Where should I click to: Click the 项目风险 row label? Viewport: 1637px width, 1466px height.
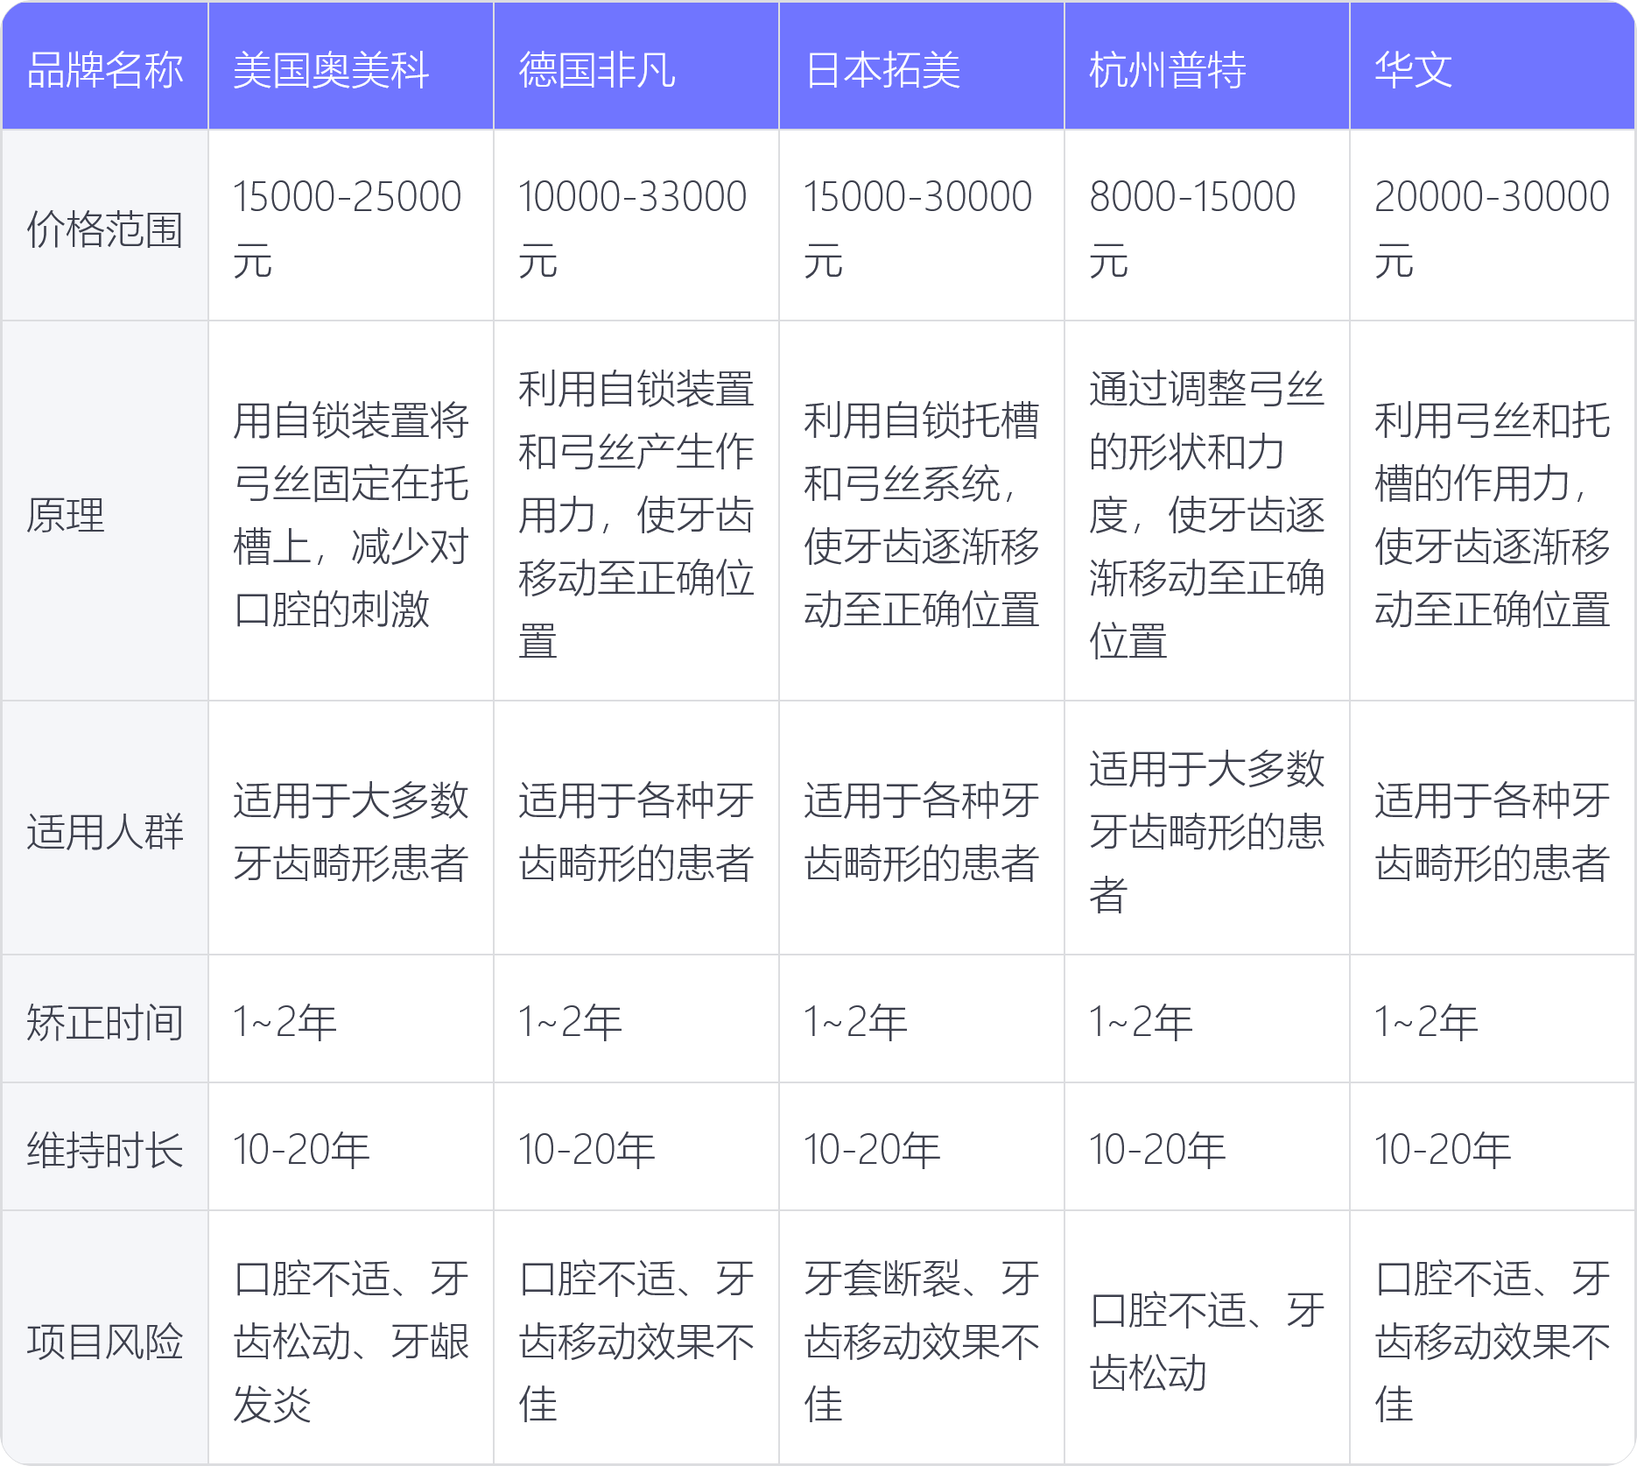click(x=105, y=1338)
